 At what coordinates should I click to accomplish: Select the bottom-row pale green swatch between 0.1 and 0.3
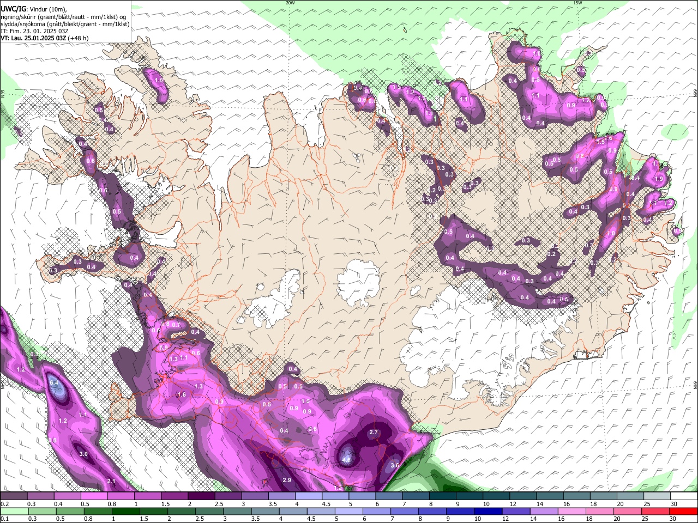(x=14, y=512)
